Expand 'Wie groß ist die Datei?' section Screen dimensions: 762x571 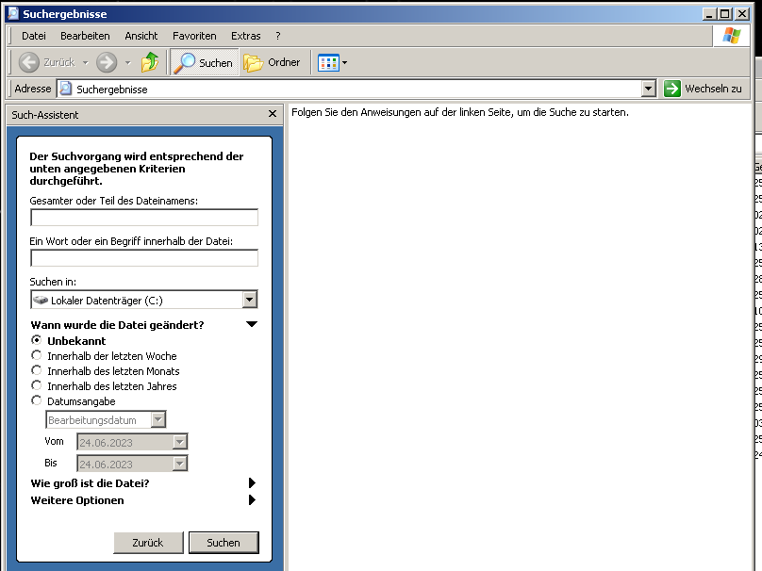tap(252, 483)
